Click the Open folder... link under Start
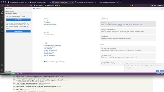 click(x=48, y=23)
